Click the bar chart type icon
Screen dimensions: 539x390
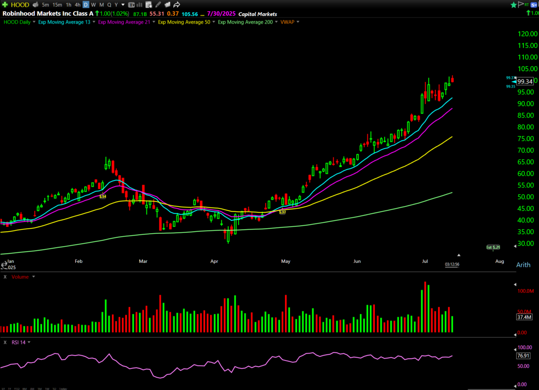click(139, 5)
